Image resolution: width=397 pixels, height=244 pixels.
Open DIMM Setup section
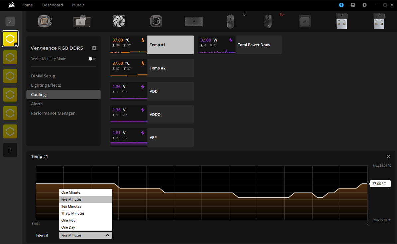coord(64,76)
